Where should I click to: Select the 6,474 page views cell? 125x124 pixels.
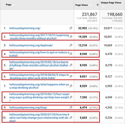[83, 108]
